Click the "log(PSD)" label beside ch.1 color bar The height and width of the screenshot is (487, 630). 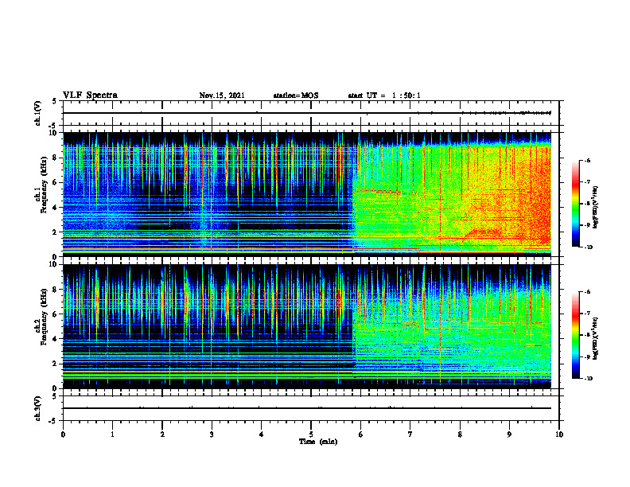(x=595, y=208)
